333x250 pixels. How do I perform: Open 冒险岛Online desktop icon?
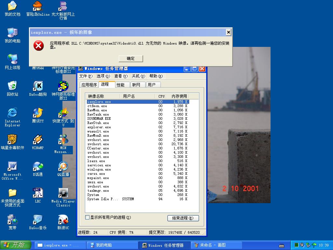[x=38, y=8]
